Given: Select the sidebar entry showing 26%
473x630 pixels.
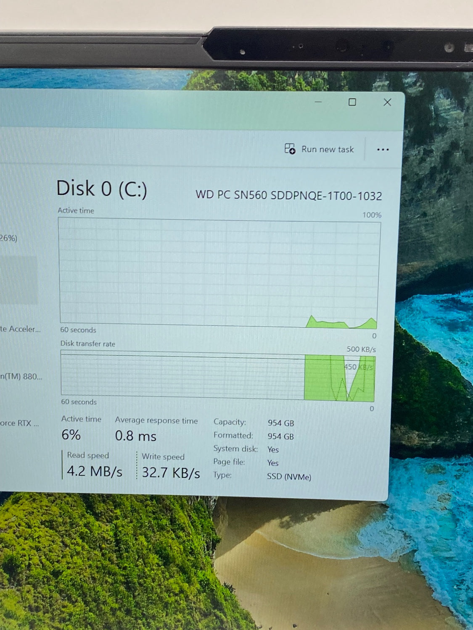Looking at the screenshot, I should click(8, 238).
